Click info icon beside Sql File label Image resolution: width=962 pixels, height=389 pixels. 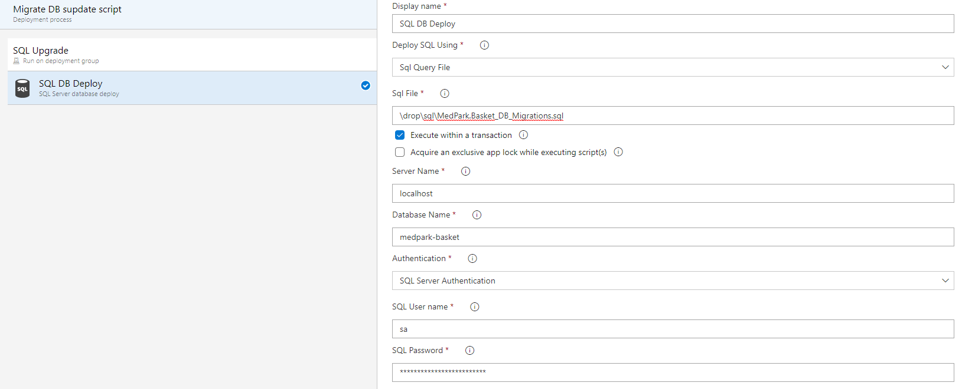tap(445, 94)
